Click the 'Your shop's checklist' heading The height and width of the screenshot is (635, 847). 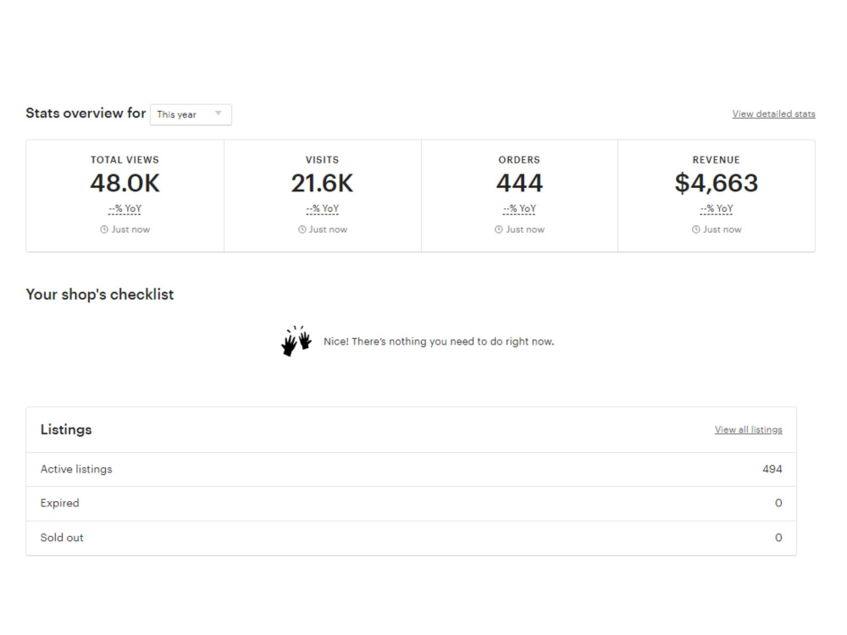100,295
